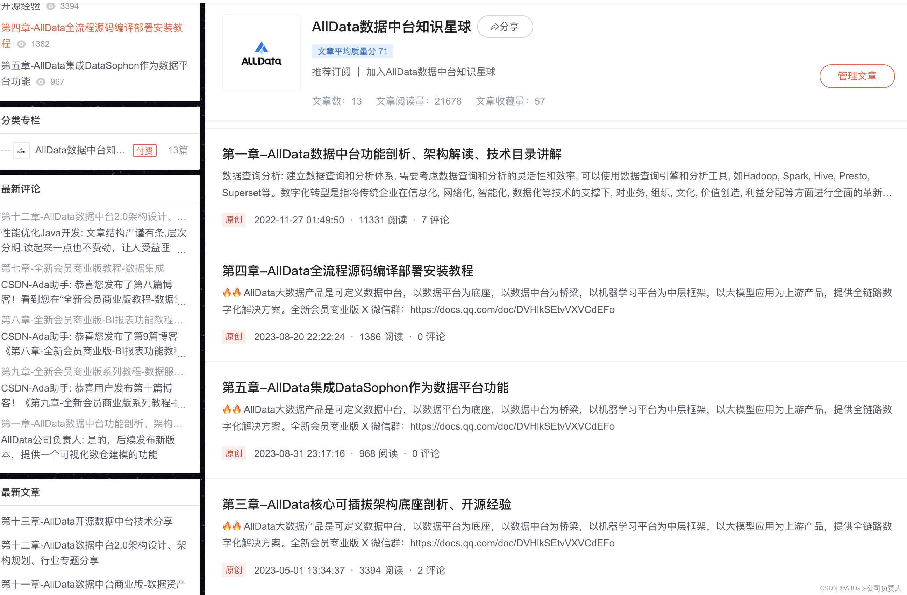907x595 pixels.
Task: Click the eye view icon next to 3394
Action: (x=51, y=7)
